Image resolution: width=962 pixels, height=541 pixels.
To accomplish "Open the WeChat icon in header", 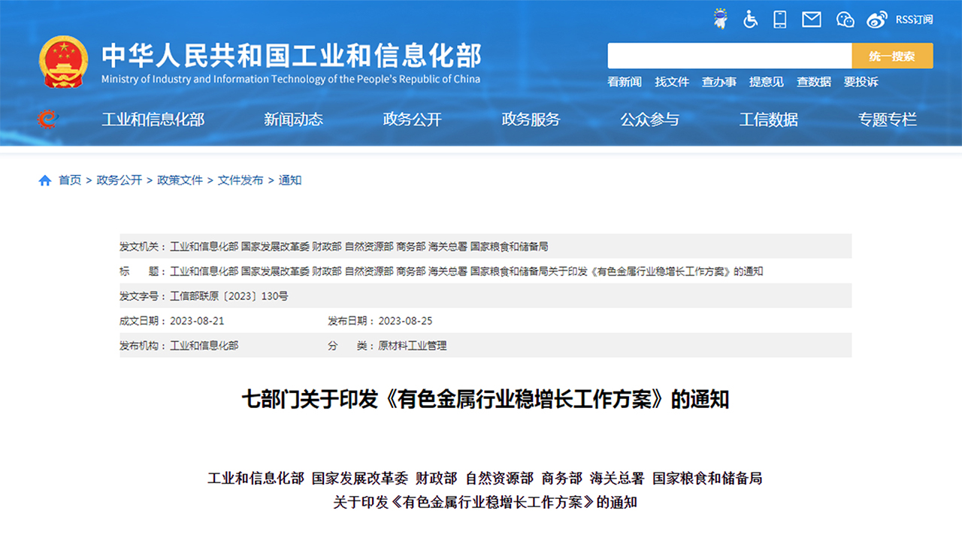I will (x=845, y=20).
